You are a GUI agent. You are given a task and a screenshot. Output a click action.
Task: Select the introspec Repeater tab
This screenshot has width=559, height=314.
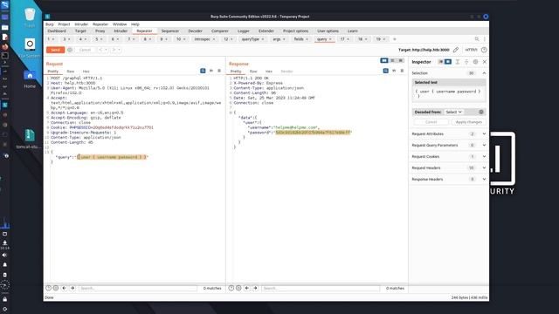[x=203, y=39]
